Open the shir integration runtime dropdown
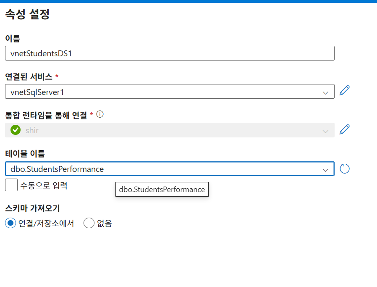The width and height of the screenshot is (377, 287). coord(170,130)
